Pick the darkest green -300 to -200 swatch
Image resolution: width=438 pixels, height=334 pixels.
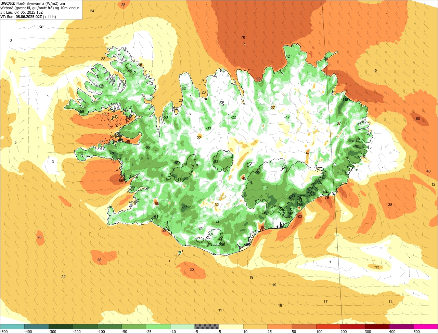pos(61,326)
